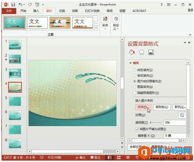Click the Save icon in quick access toolbar
Screen dimensions: 194x162
point(13,4)
